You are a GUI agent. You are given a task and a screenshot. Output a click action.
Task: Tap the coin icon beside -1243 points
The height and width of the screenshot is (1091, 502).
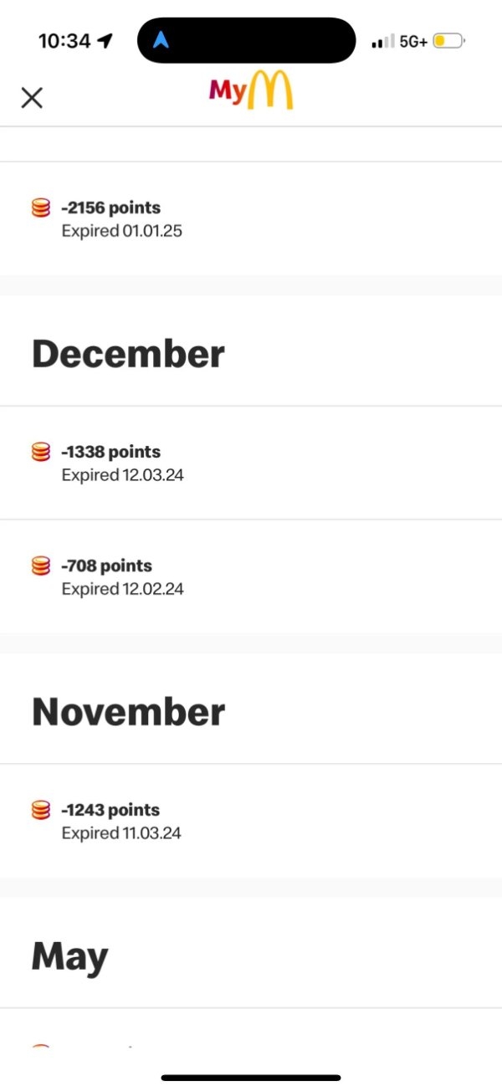pyautogui.click(x=41, y=811)
